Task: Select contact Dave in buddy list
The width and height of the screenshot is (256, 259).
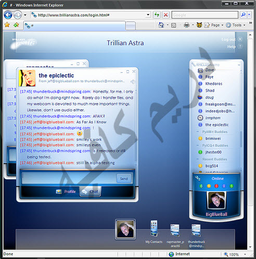Action: (210, 70)
